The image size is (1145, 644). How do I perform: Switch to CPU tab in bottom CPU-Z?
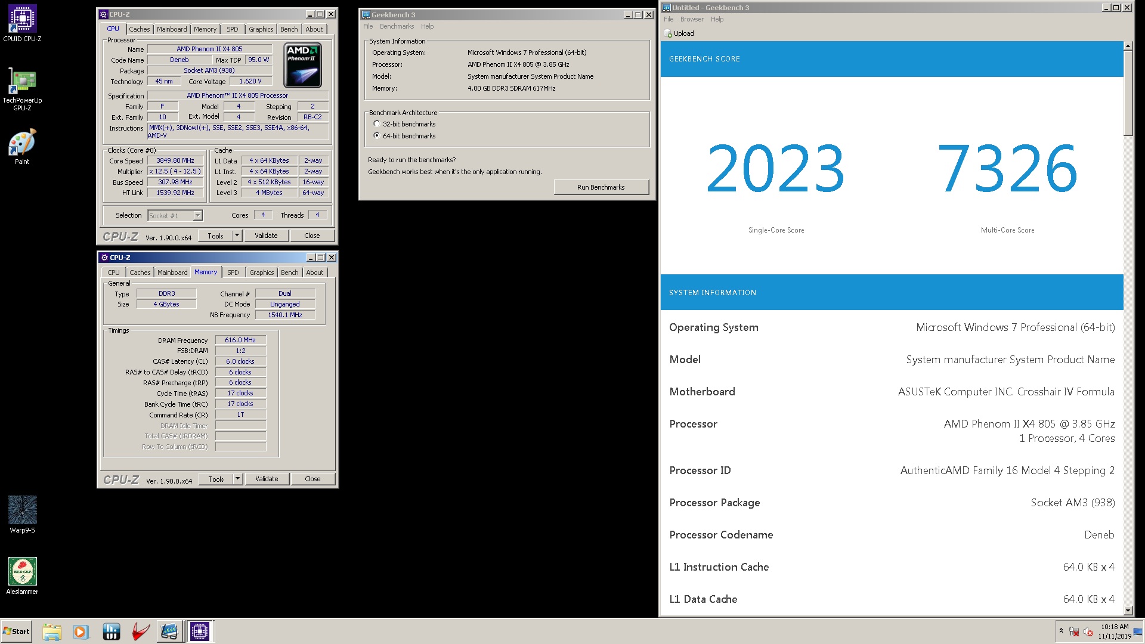114,273
